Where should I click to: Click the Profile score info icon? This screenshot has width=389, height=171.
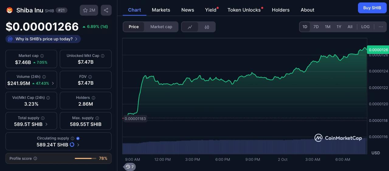35,159
